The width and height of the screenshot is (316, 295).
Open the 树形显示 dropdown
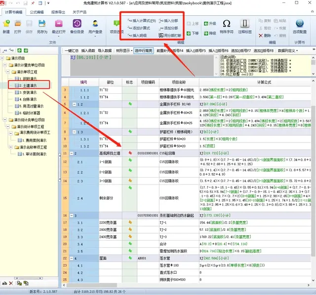123,50
